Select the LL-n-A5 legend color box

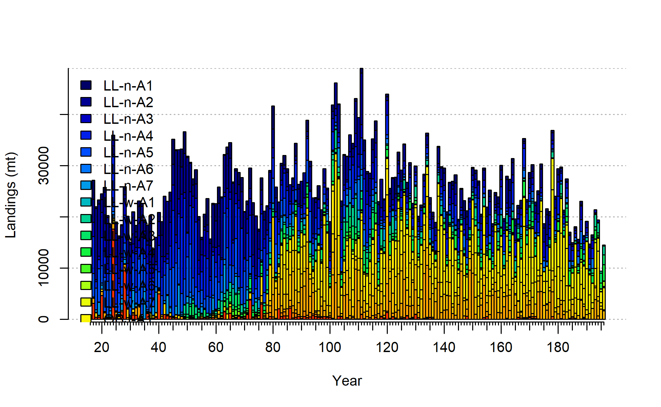pos(86,152)
